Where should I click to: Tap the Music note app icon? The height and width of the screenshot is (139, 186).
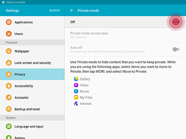coord(76,91)
